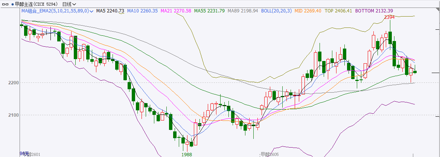Viewport: 440px width, 157px height.
Task: Select the orange MID 2269.40 label
Action: 308,11
